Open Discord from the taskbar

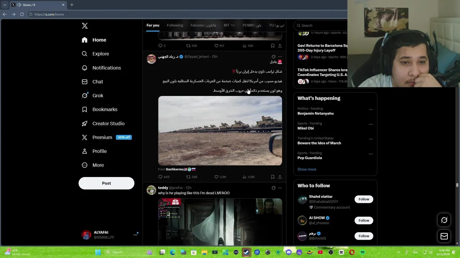(x=289, y=252)
